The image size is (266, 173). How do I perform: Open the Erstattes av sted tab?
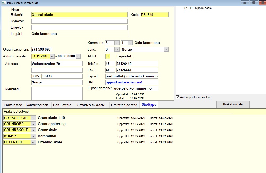pyautogui.click(x=124, y=105)
